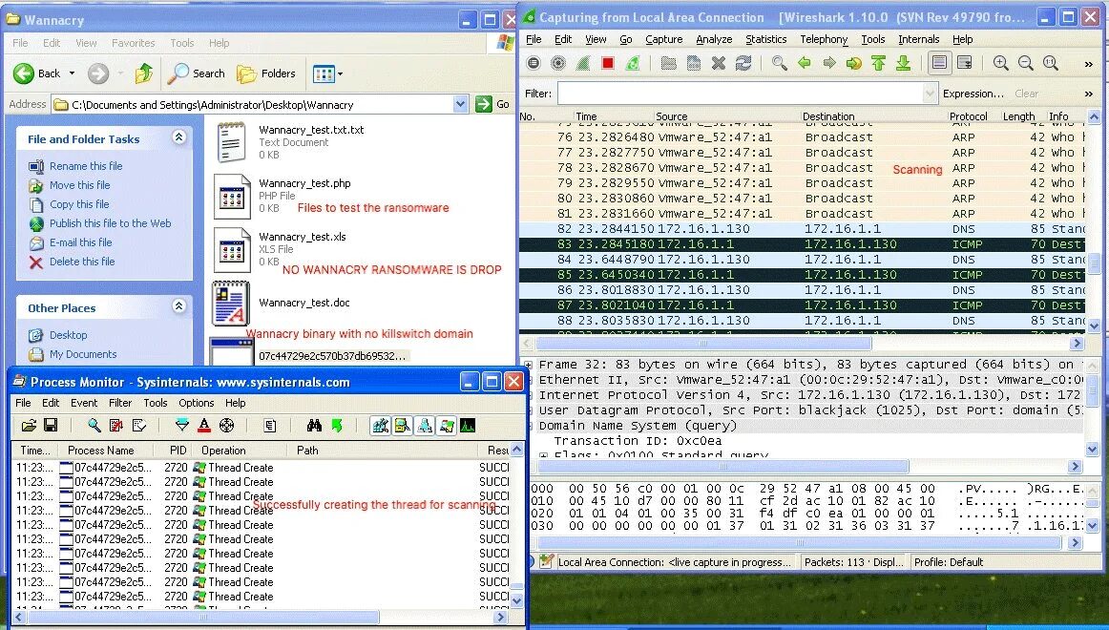Viewport: 1109px width, 630px height.
Task: Click Process Monitor binoculars find icon
Action: click(x=314, y=425)
